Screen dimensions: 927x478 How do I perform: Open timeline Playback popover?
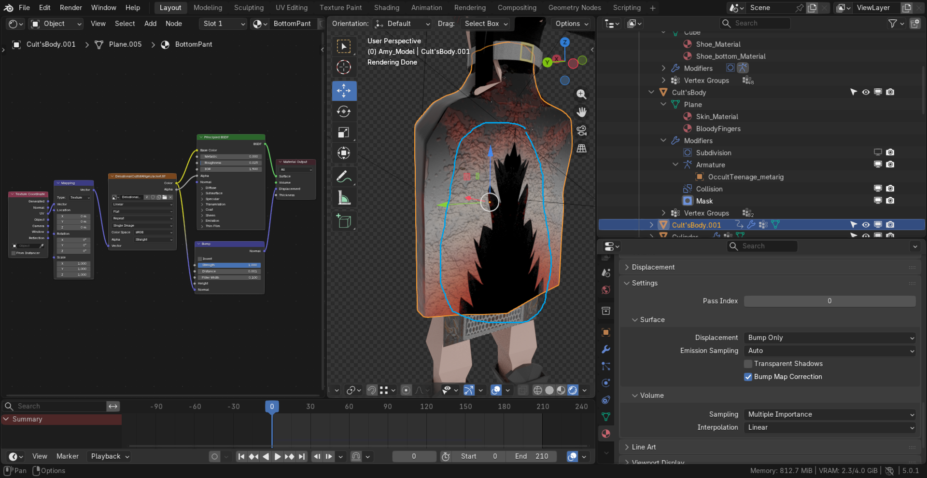110,456
